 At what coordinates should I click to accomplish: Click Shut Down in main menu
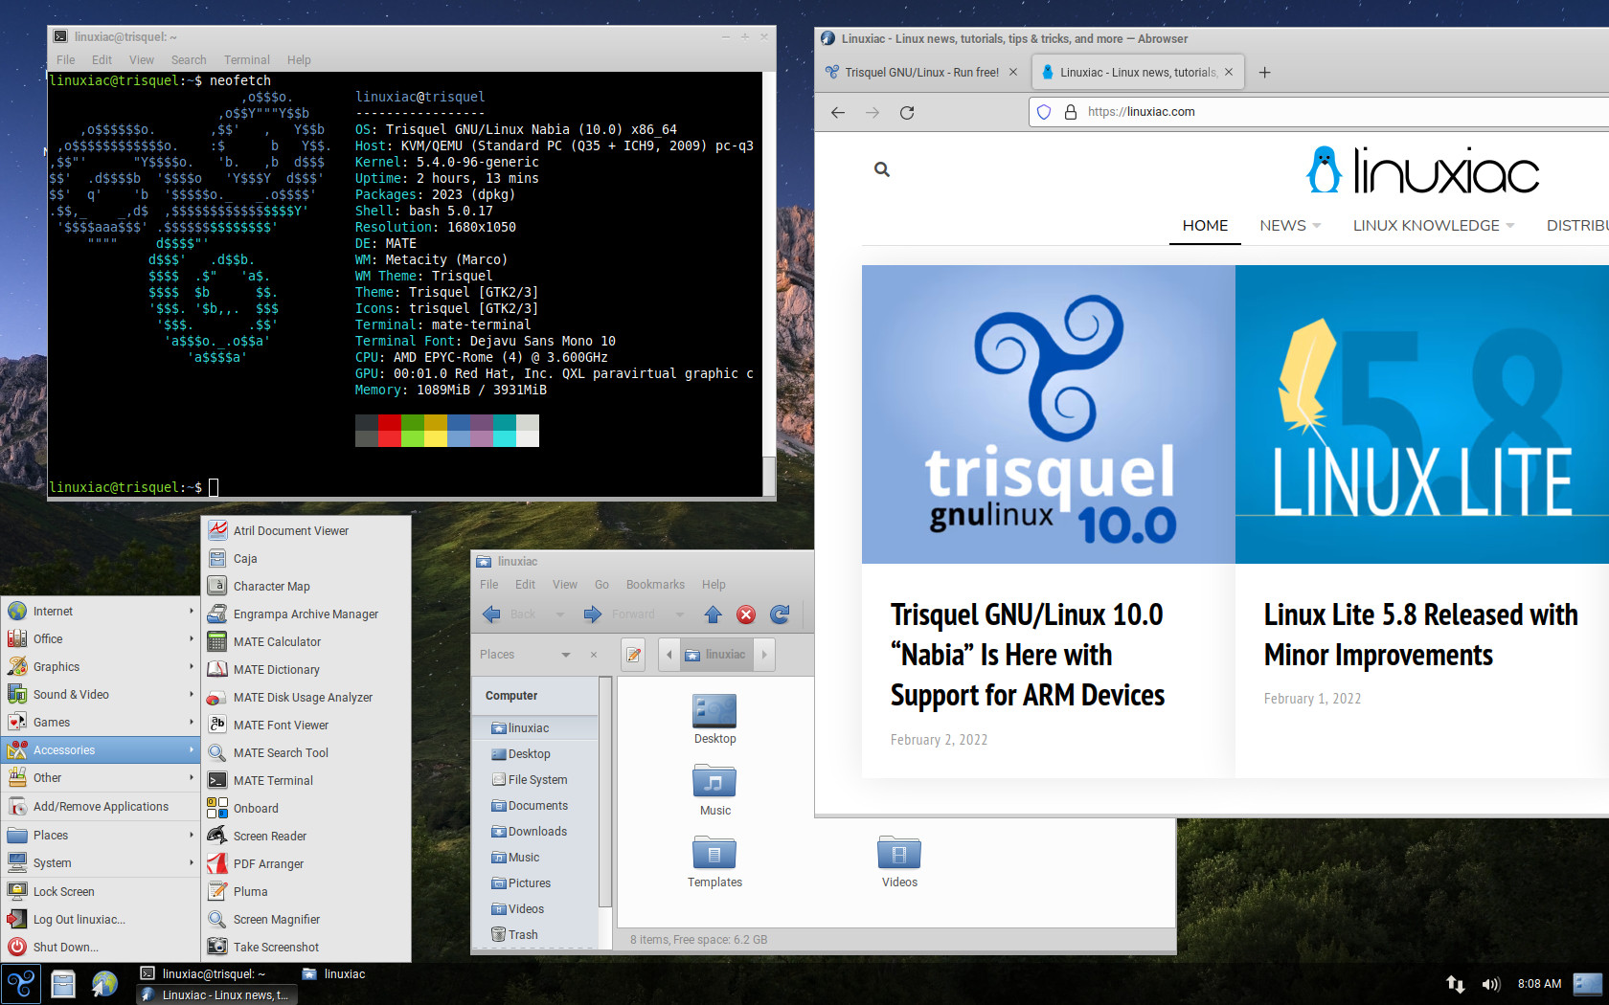click(x=101, y=947)
